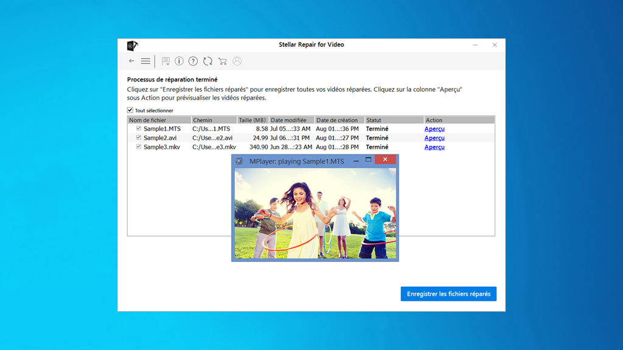623x350 pixels.
Task: Click Terminé status for Sample3.mkv
Action: [377, 147]
